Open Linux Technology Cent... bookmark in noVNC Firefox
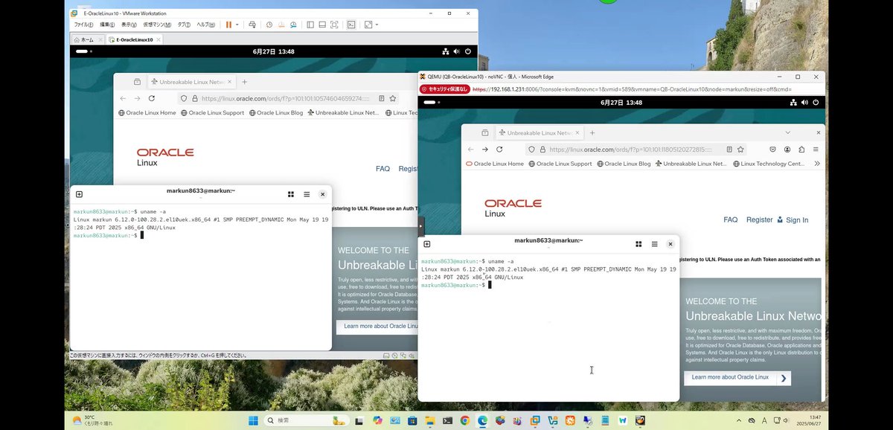Screen dimensions: 893x430 [x=768, y=164]
